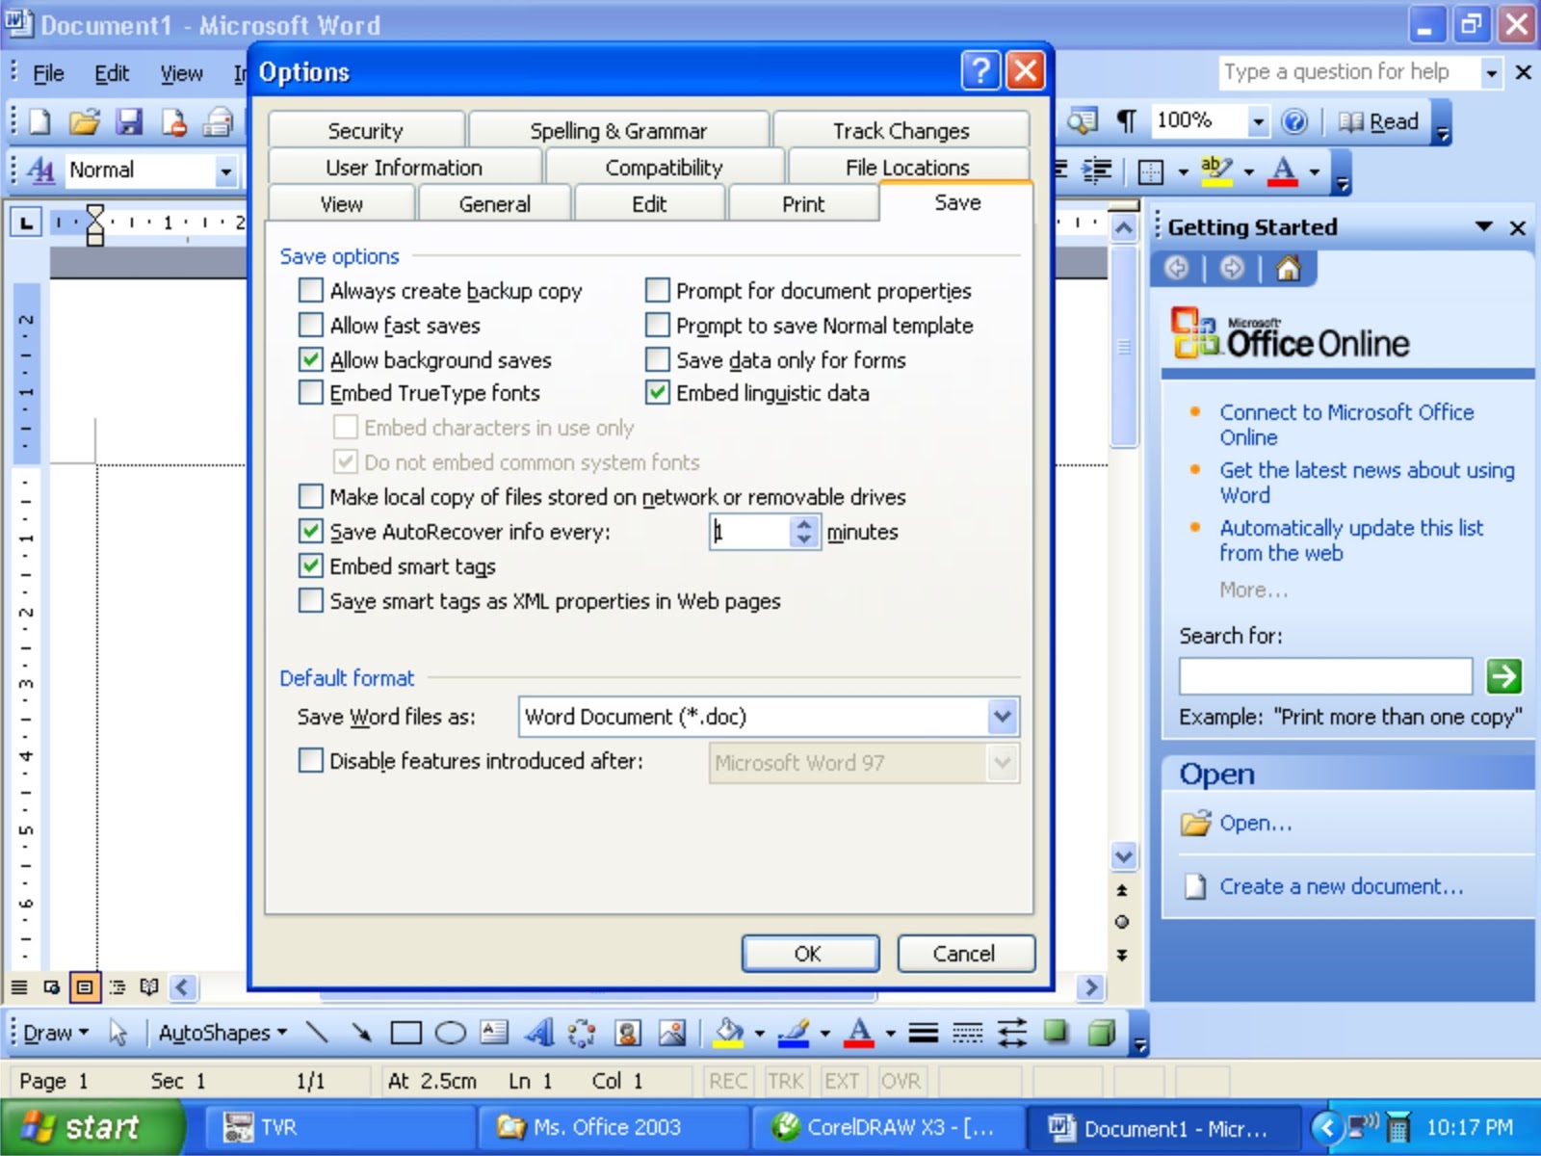Screen dimensions: 1541x1156
Task: Click the Styles and Formatting icon
Action: [39, 171]
